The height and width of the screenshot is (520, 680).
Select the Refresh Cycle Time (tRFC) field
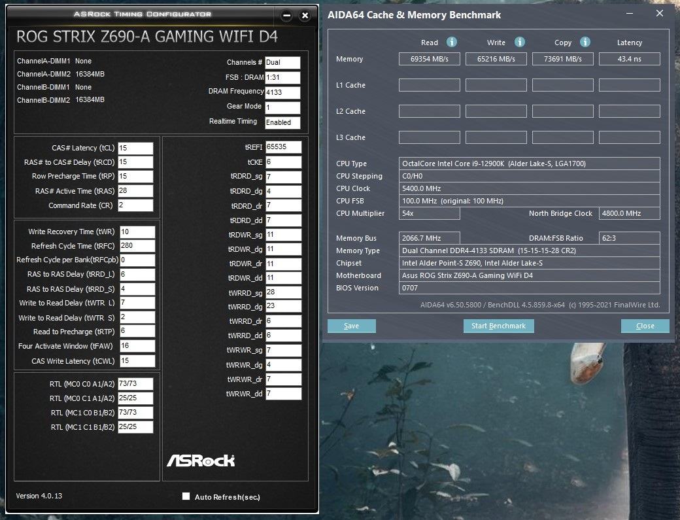pos(137,245)
